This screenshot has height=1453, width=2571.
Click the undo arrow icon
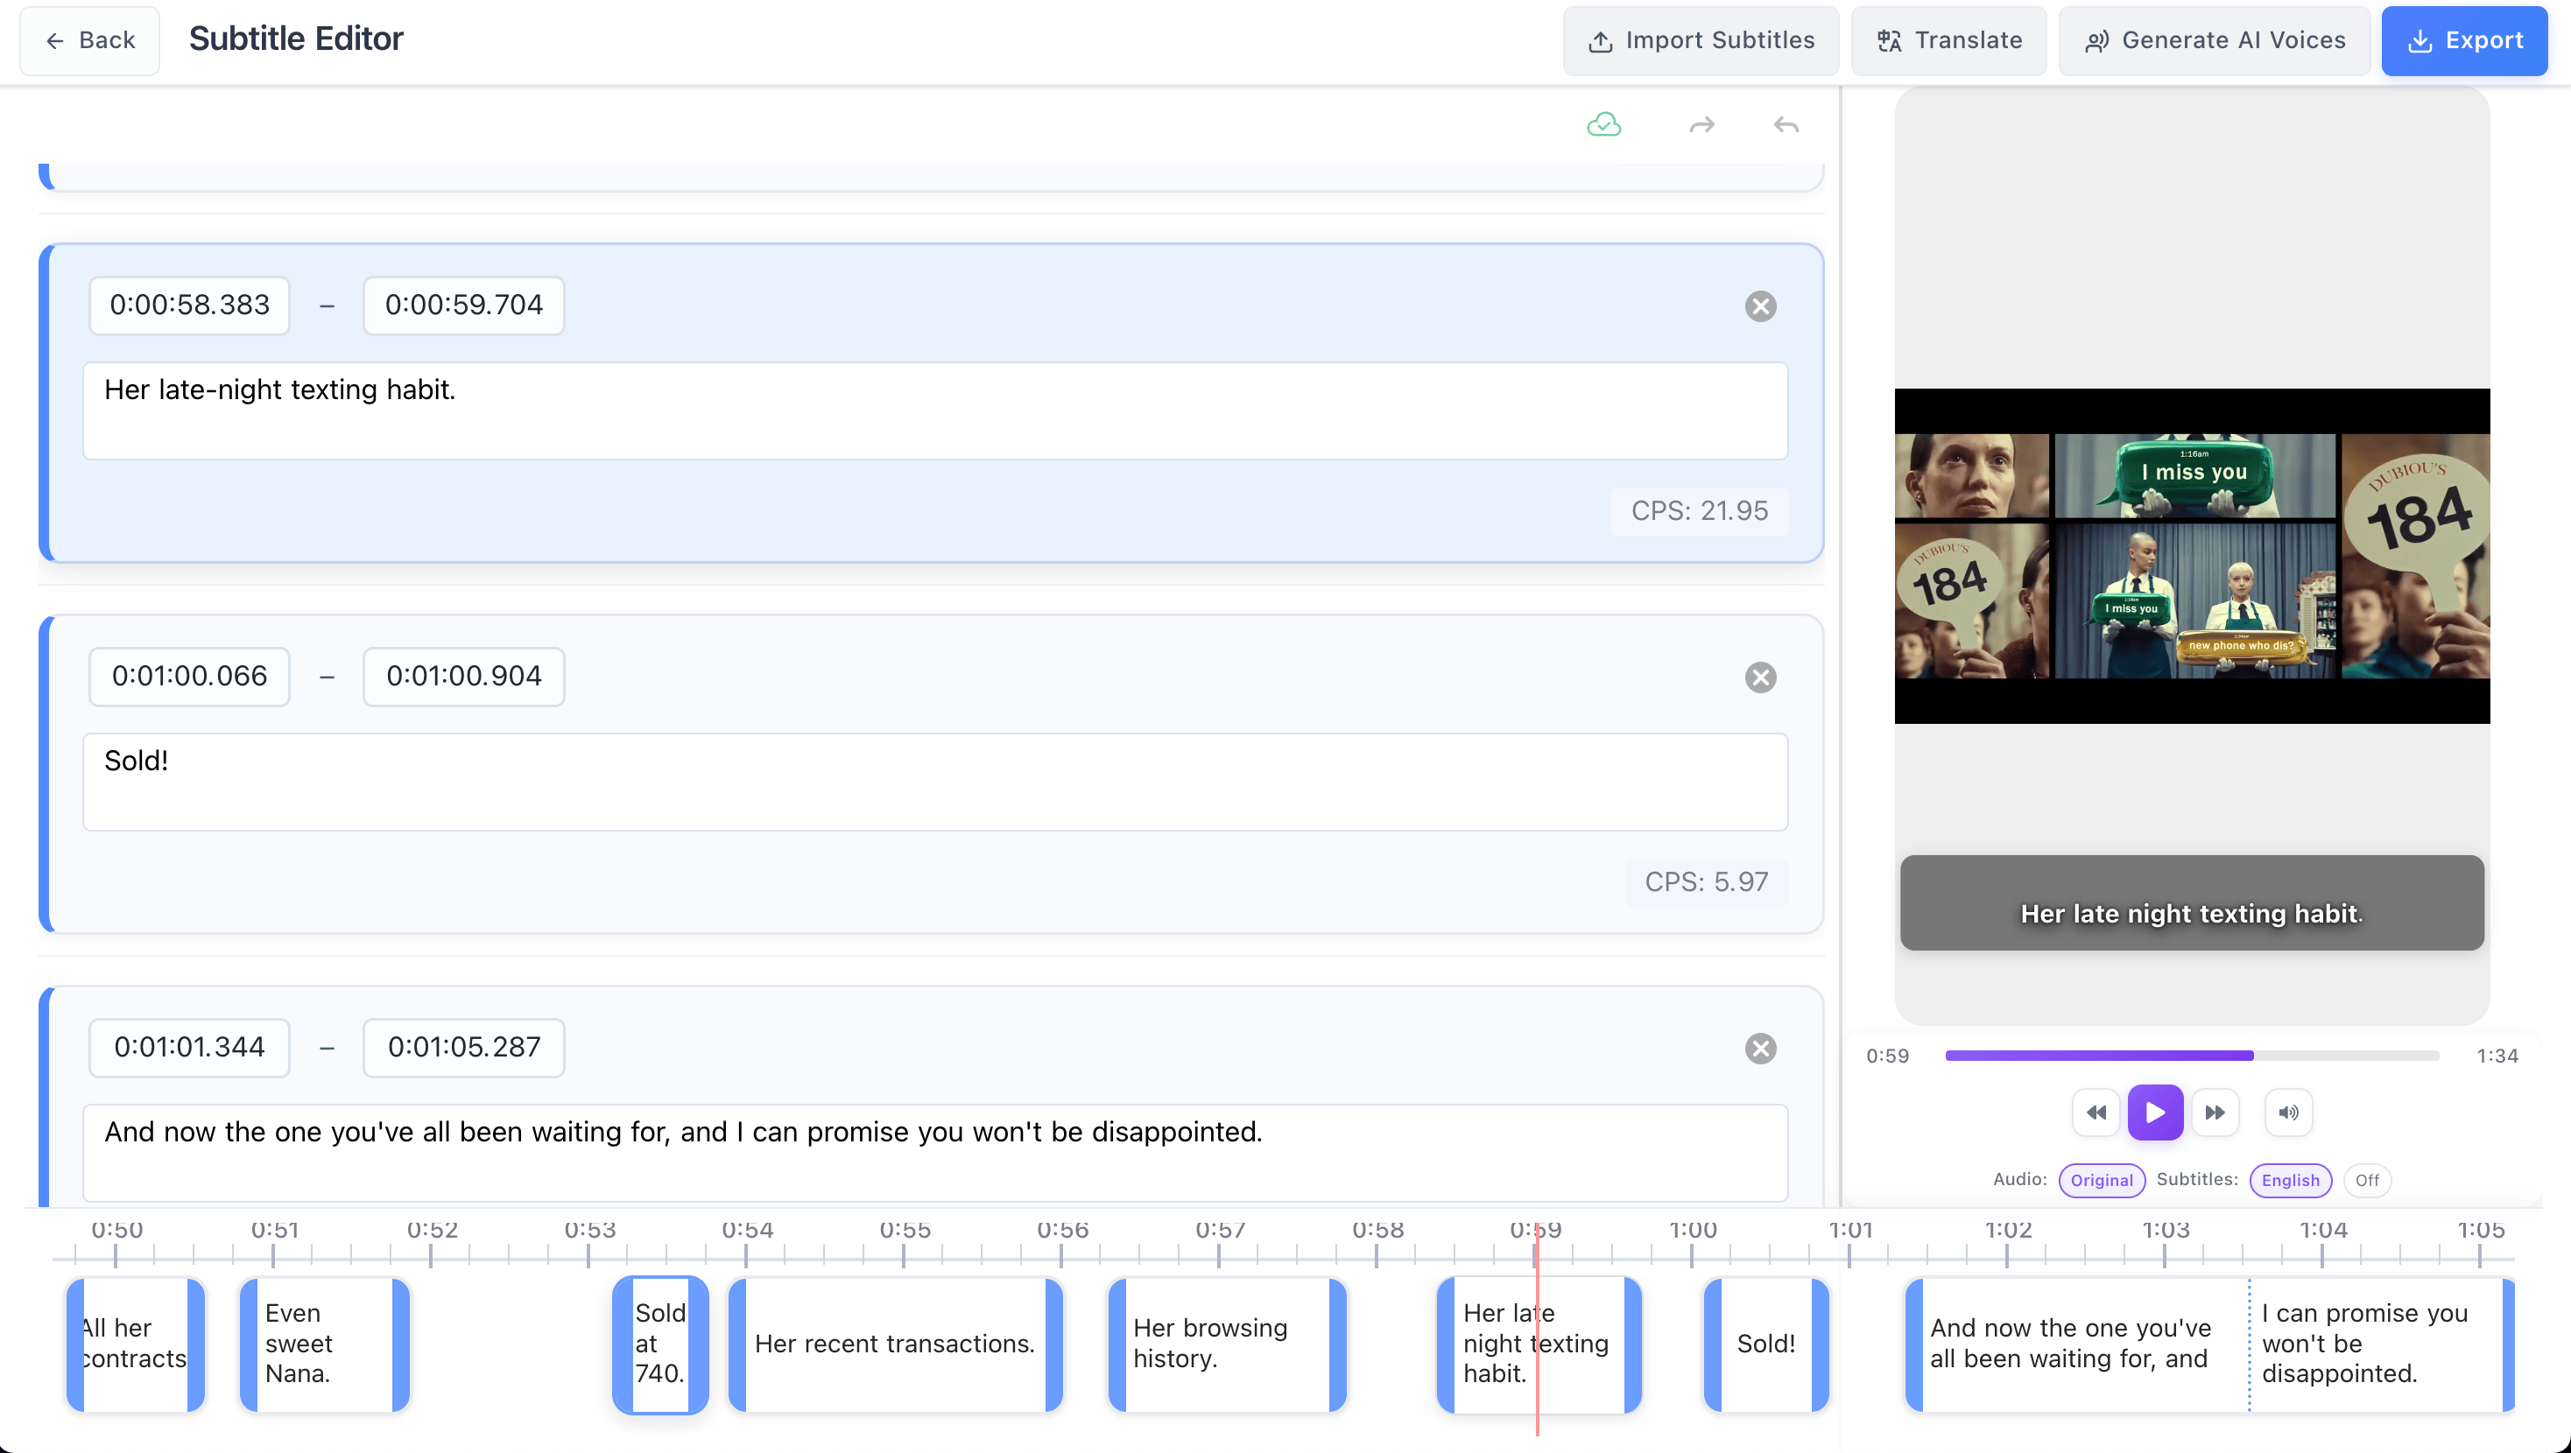[1785, 123]
